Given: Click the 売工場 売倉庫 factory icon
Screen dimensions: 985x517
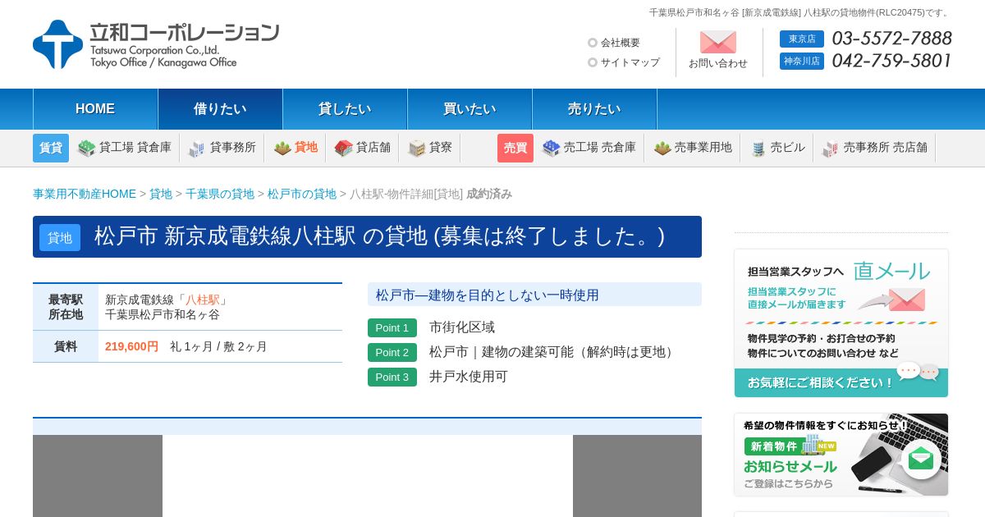Looking at the screenshot, I should point(551,148).
